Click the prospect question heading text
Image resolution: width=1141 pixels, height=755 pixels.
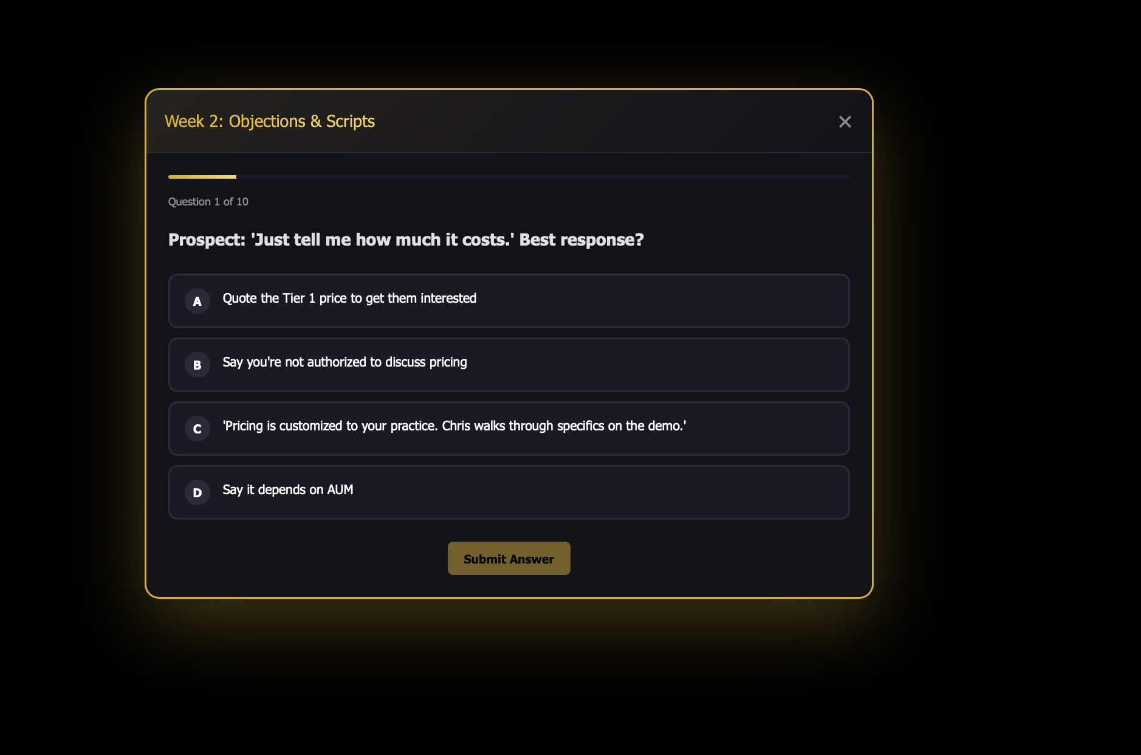[405, 240]
